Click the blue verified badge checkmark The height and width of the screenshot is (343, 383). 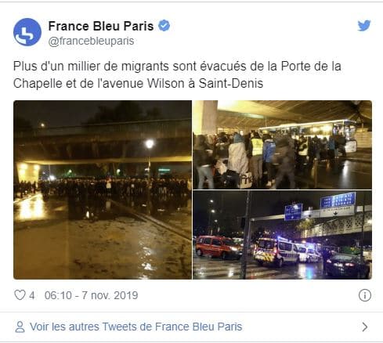click(x=164, y=26)
